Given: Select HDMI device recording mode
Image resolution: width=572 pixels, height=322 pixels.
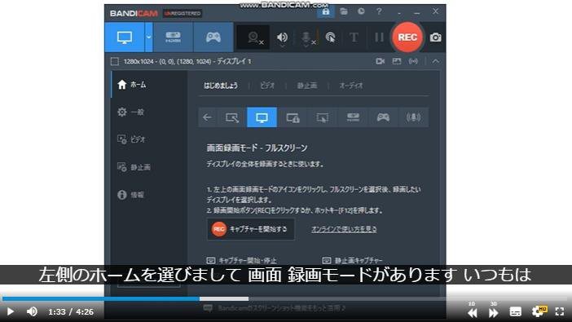Looking at the screenshot, I should 173,37.
